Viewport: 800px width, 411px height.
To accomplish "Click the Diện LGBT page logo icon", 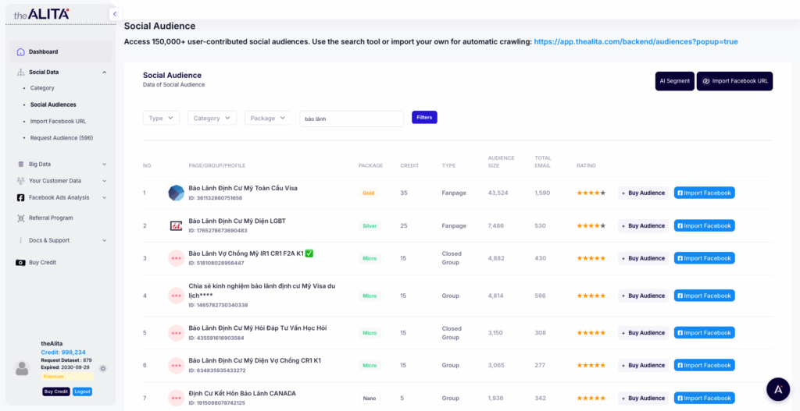I will coord(177,225).
